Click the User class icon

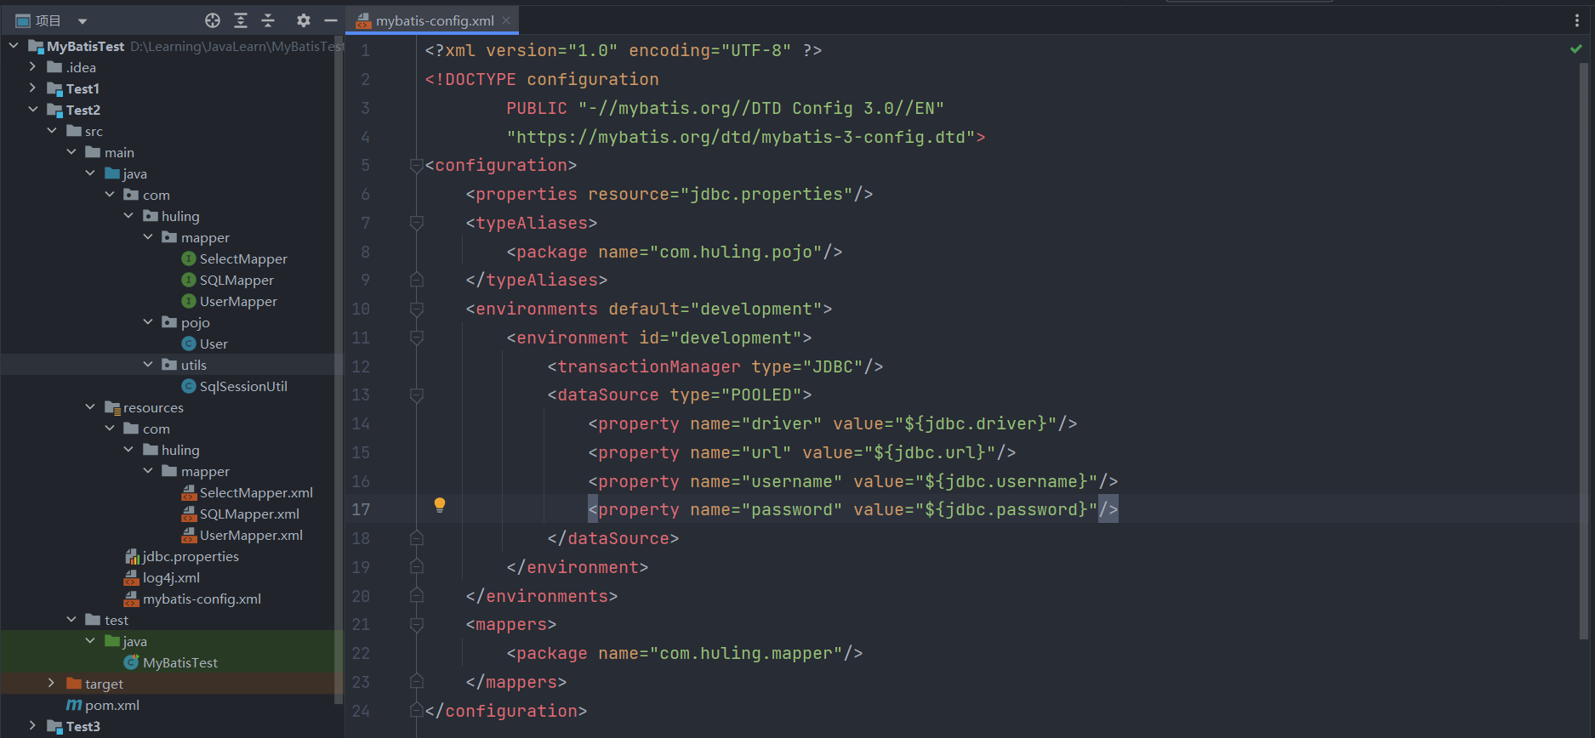[189, 343]
